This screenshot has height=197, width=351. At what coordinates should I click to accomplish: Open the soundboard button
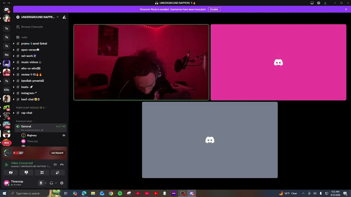[58, 173]
